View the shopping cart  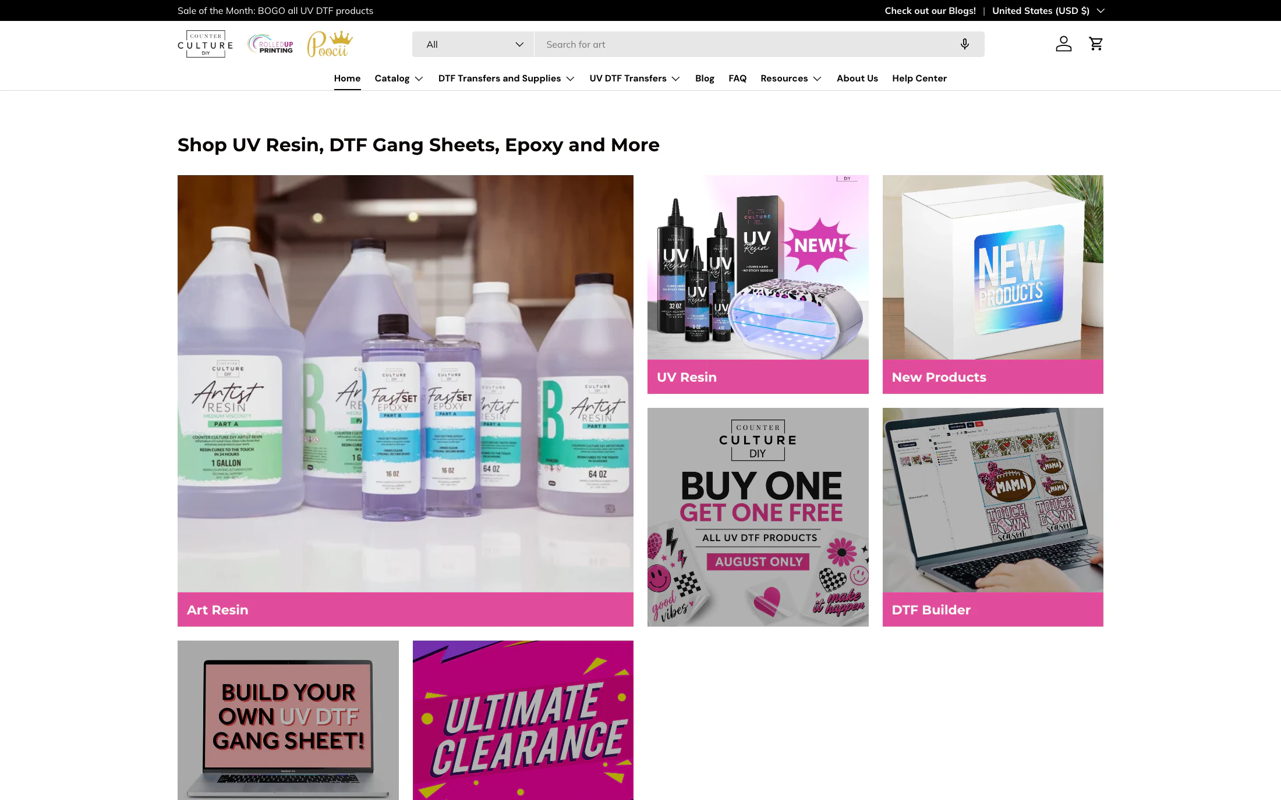[1096, 44]
